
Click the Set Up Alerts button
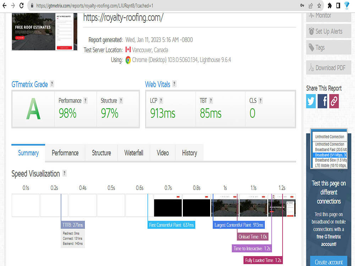tap(328, 31)
